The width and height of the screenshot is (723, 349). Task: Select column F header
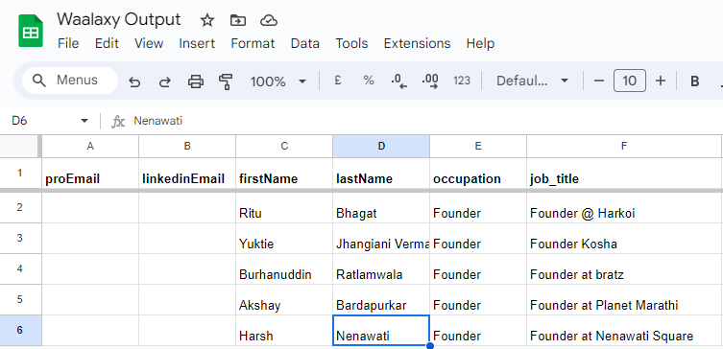point(623,146)
